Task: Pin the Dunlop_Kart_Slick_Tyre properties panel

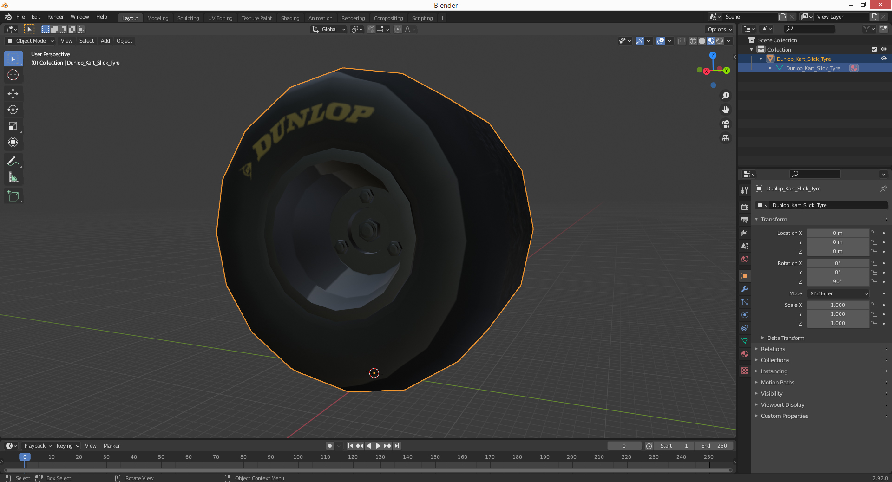Action: (883, 189)
